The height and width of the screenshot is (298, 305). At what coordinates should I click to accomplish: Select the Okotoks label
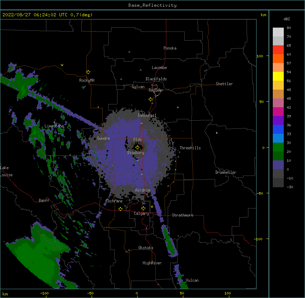tap(146, 248)
